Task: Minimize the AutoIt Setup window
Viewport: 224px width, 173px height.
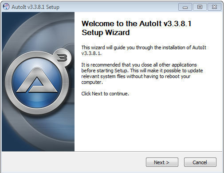Action: [185, 7]
